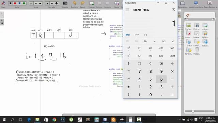Toggle RAD angle unit in calculator
The height and width of the screenshot is (123, 218).
[x=128, y=35]
